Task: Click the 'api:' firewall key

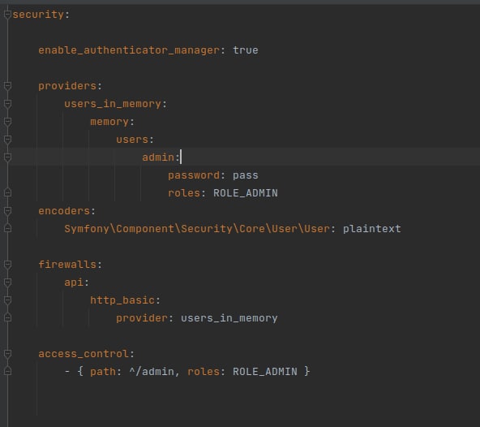Action: coord(77,283)
